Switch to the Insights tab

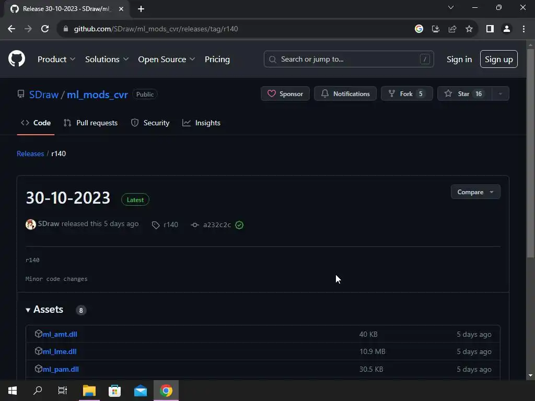tap(201, 123)
